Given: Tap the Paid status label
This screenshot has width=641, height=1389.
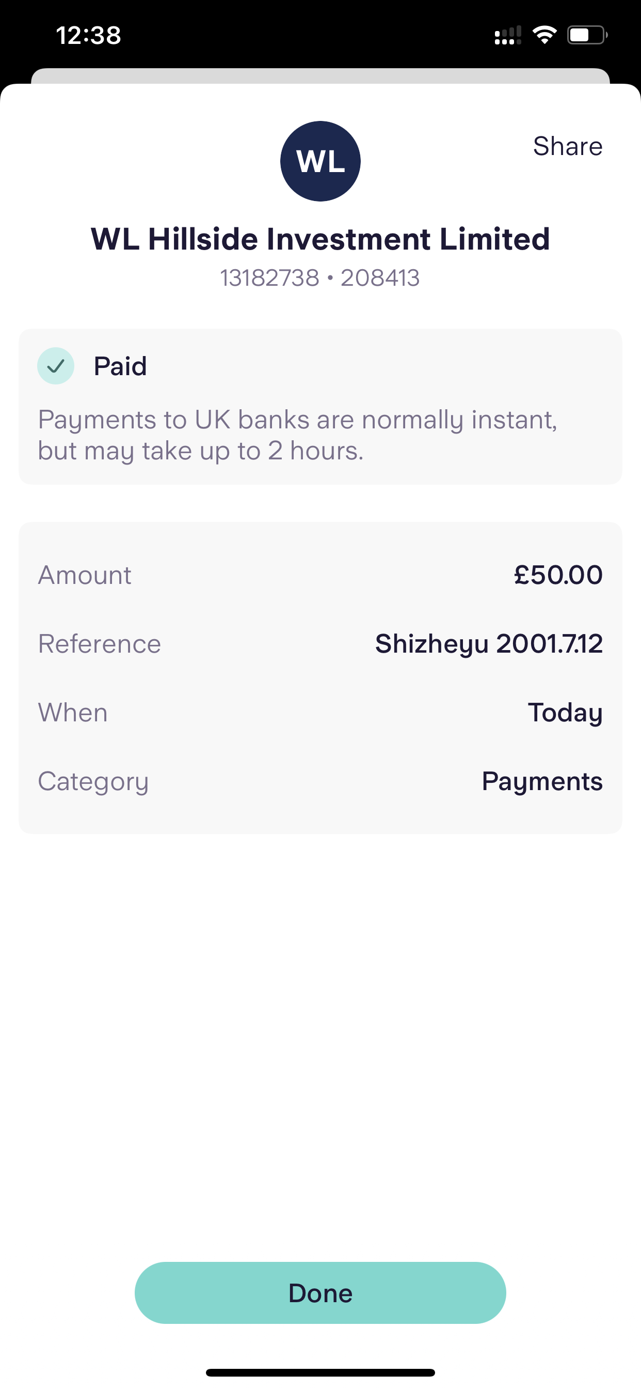Looking at the screenshot, I should click(x=120, y=366).
